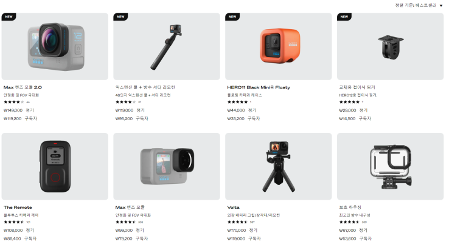Open protective housing product image
The width and height of the screenshot is (452, 247).
(x=391, y=166)
